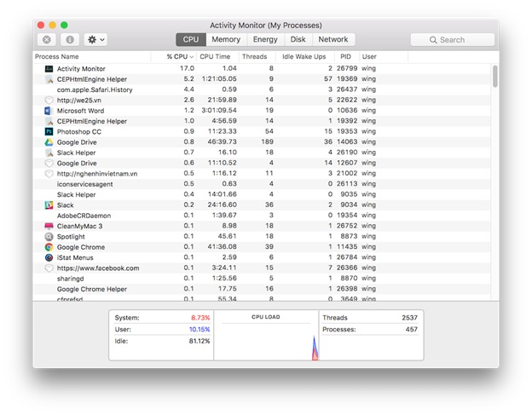Open the gear actions dropdown
This screenshot has width=532, height=415.
coord(96,40)
